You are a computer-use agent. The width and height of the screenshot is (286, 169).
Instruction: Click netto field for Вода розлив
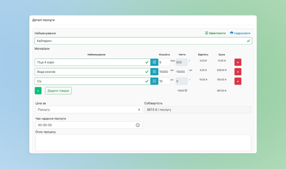click(181, 72)
